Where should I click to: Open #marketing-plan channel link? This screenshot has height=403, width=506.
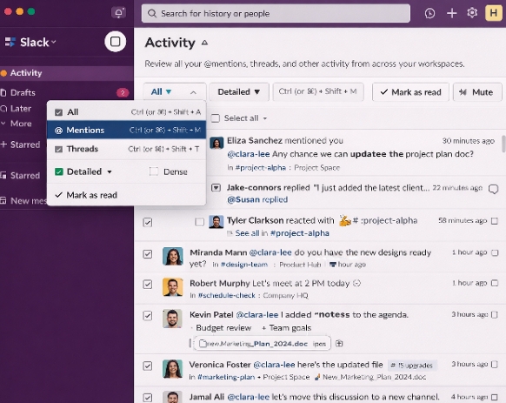(226, 377)
